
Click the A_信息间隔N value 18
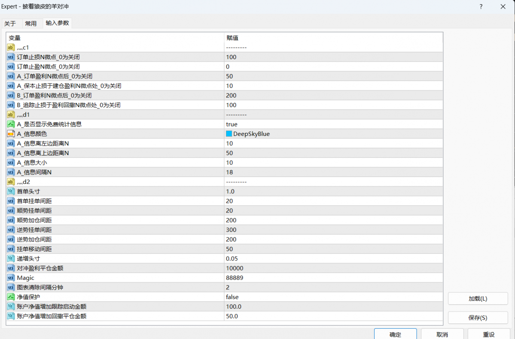click(229, 172)
